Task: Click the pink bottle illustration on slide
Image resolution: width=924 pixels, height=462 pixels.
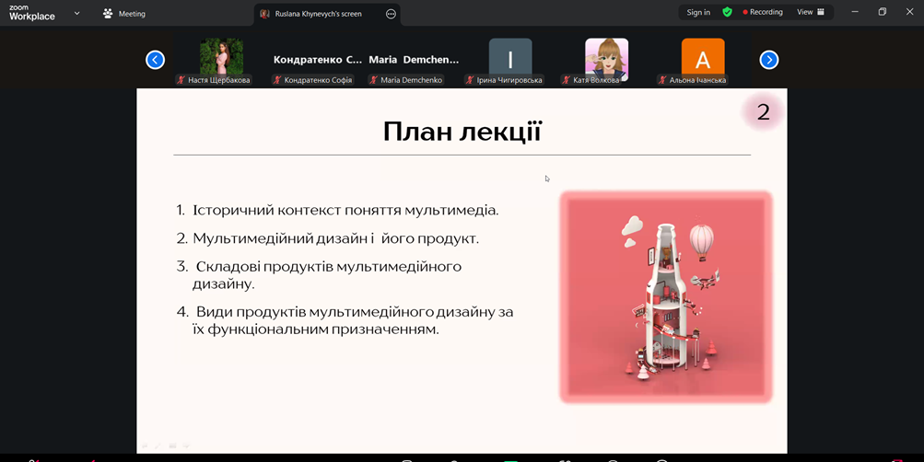Action: coord(665,296)
